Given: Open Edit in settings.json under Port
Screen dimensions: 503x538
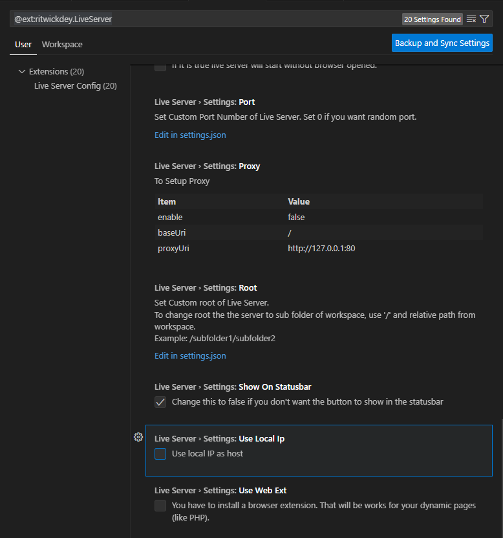Looking at the screenshot, I should click(x=190, y=135).
